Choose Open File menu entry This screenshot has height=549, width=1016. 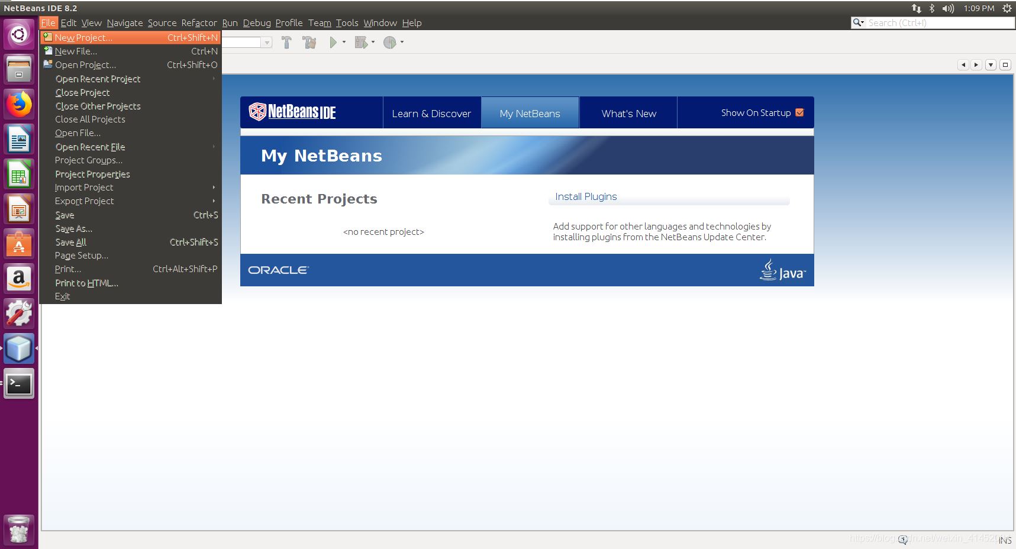pos(131,133)
